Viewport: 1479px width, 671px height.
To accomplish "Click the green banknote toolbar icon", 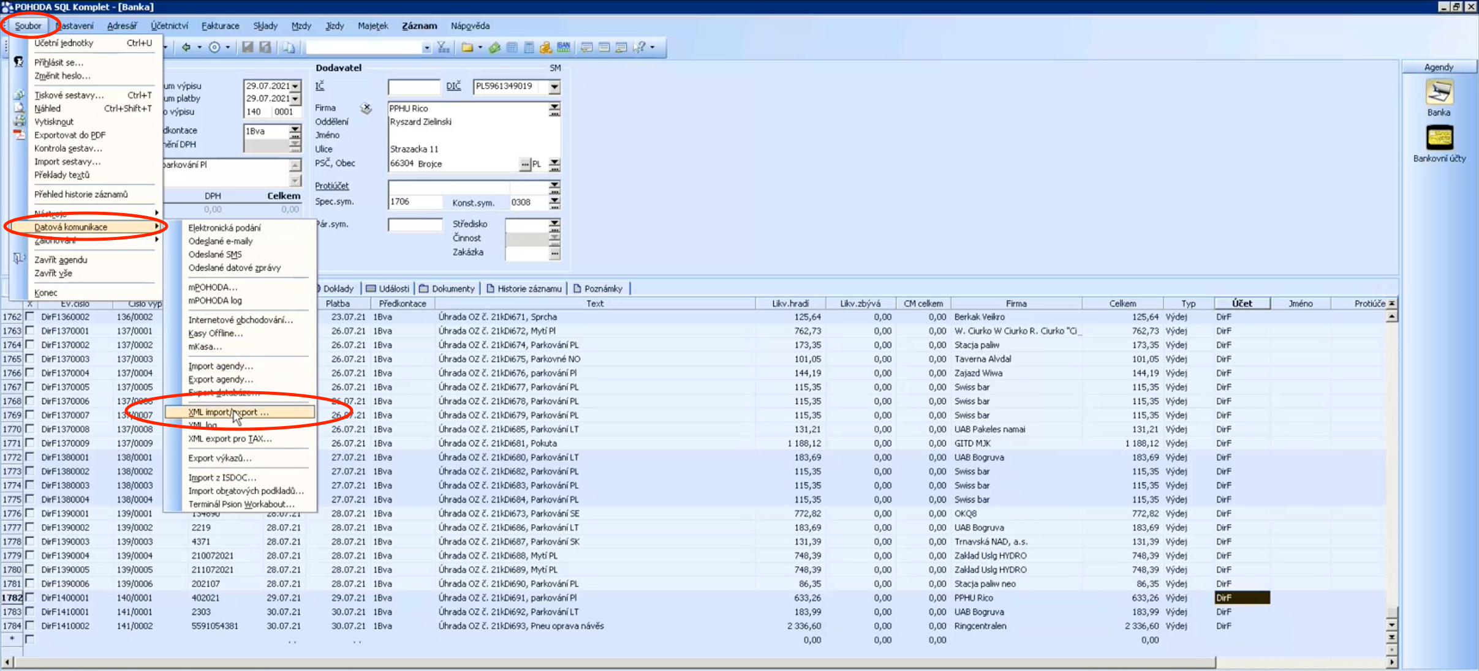I will coord(494,47).
